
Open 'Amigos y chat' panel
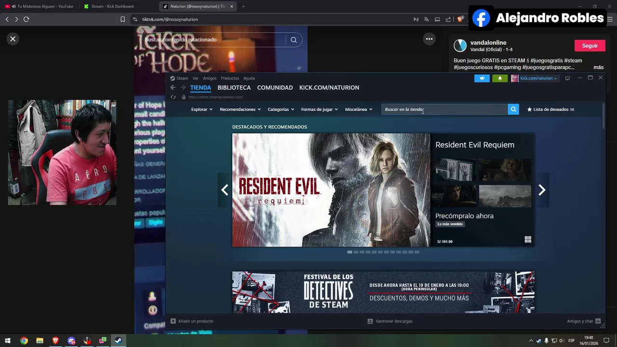tap(584, 321)
